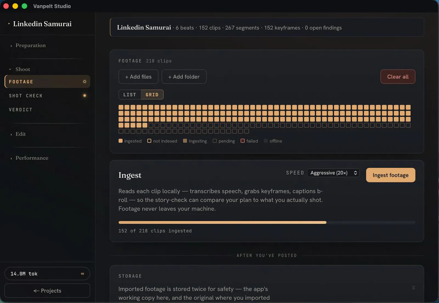The height and width of the screenshot is (303, 439).
Task: Click the '267 segments' summary text
Action: click(x=242, y=28)
